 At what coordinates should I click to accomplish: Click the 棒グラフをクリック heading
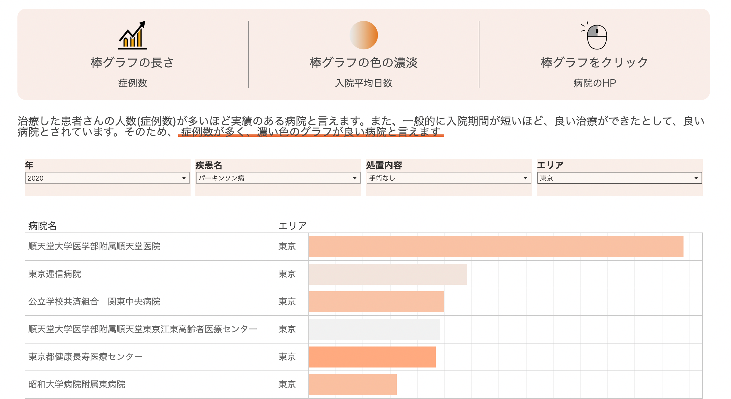pyautogui.click(x=594, y=63)
